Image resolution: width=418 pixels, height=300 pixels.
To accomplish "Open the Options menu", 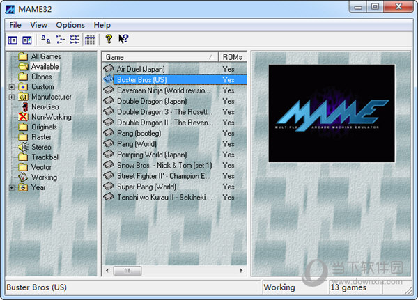I will pyautogui.click(x=70, y=25).
